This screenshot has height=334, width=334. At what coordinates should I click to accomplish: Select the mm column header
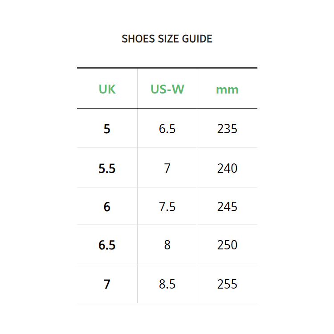pyautogui.click(x=227, y=89)
